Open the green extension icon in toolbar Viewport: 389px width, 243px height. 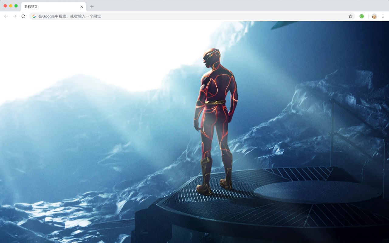(x=362, y=16)
